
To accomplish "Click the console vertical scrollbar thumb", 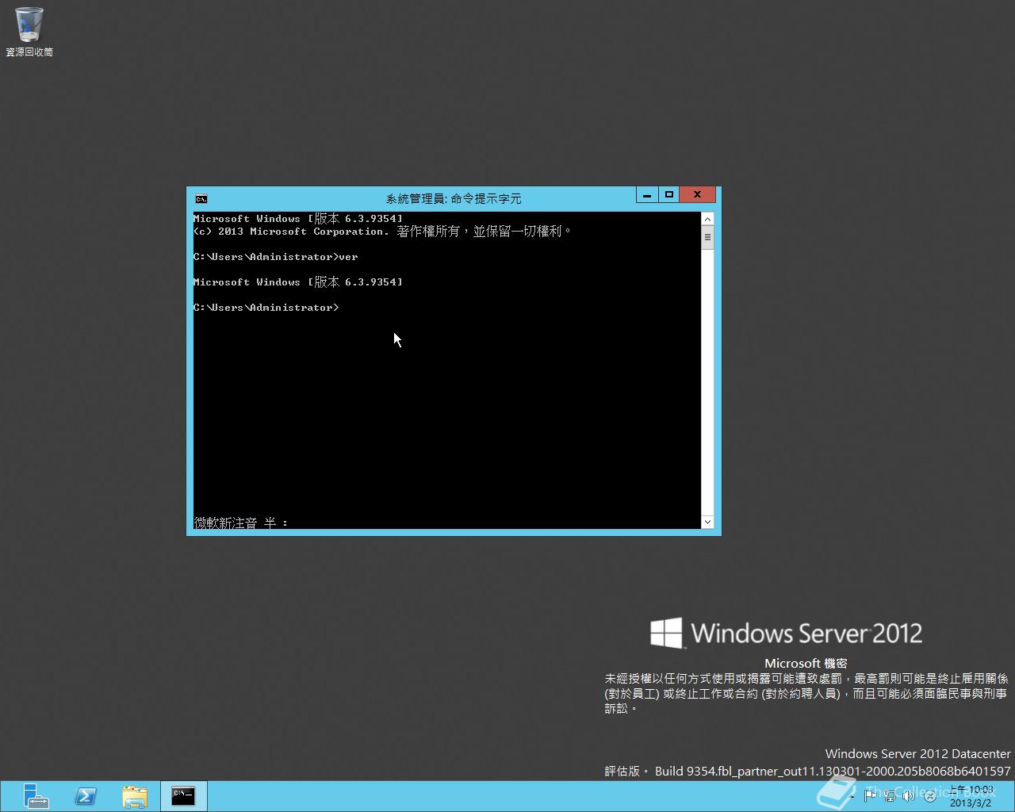I will (707, 237).
